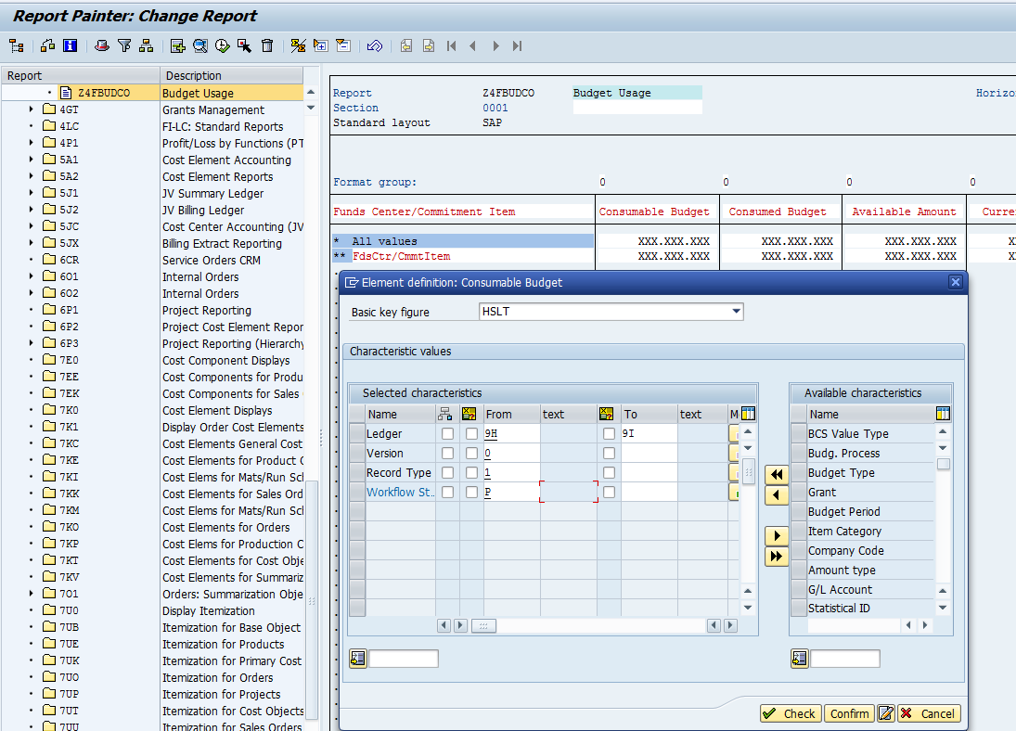This screenshot has width=1016, height=731.
Task: Tick the Ledger checkbox just left of 9I
Action: click(x=609, y=434)
